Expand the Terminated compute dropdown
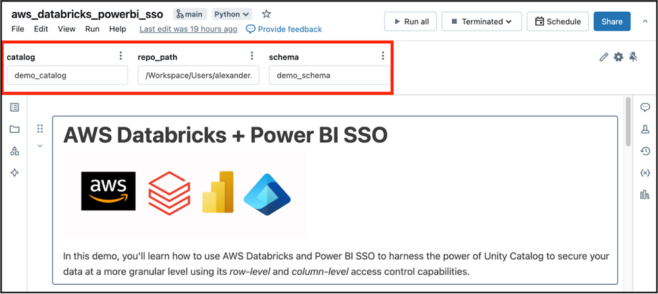 481,21
